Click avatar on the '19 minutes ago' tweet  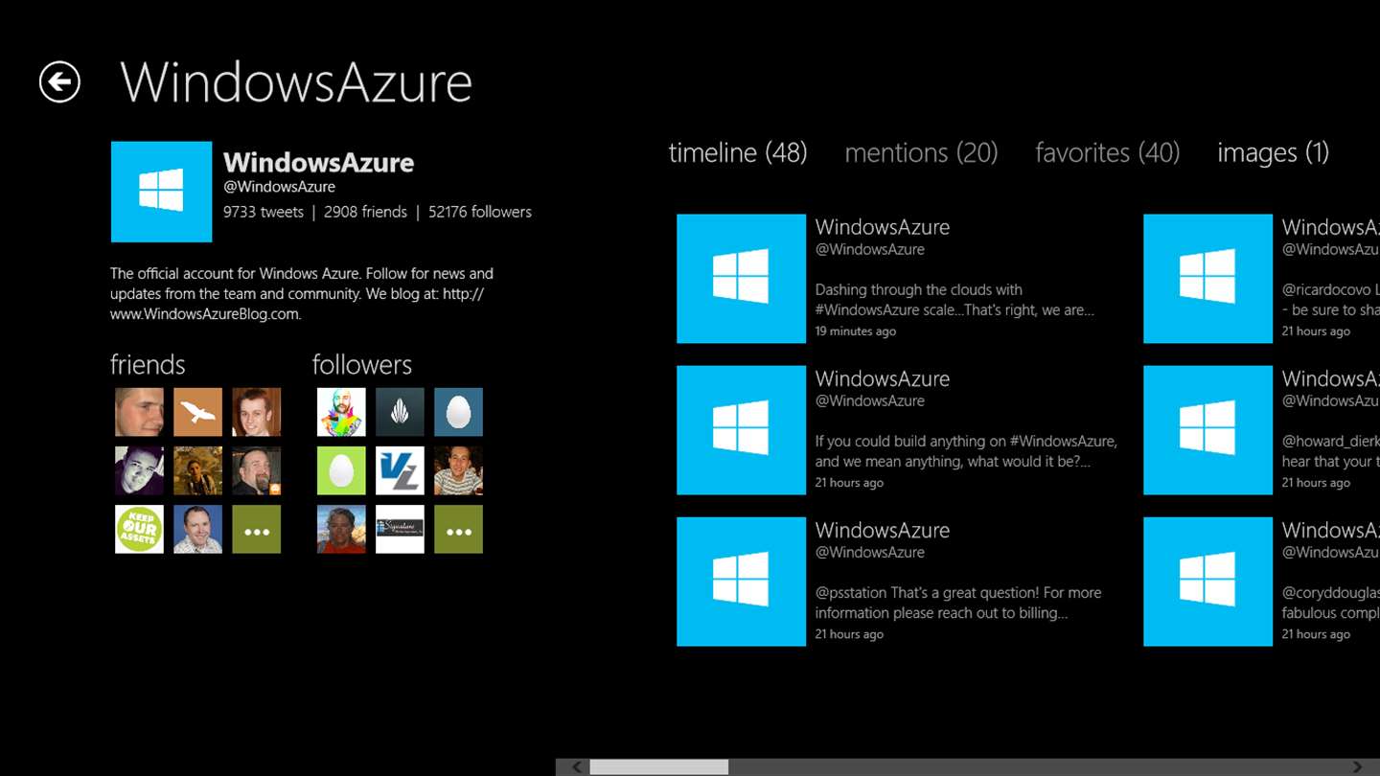click(x=741, y=279)
